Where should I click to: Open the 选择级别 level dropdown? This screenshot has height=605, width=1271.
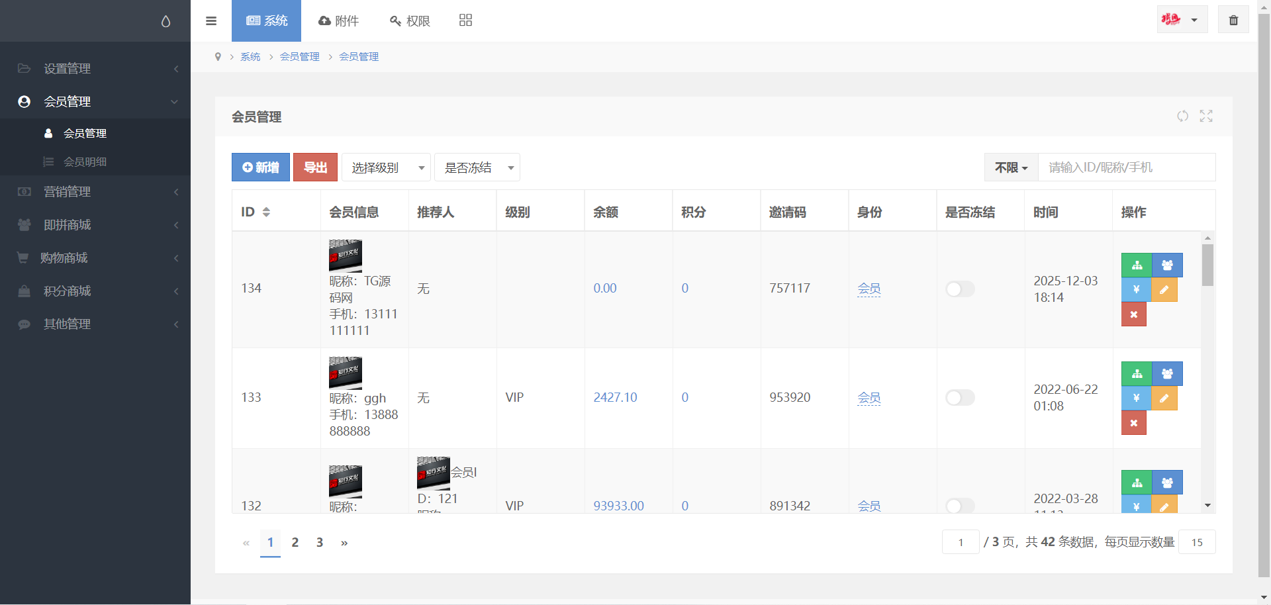[387, 167]
